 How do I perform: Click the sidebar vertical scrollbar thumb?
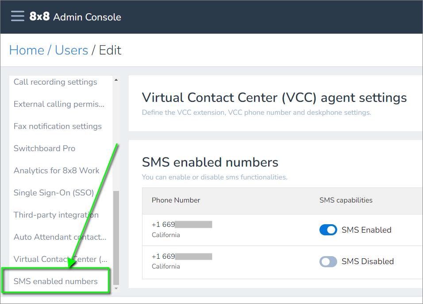pos(116,237)
